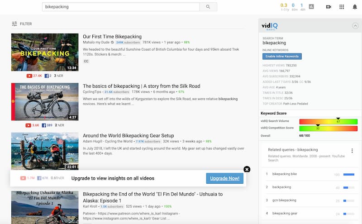Collapse the vidIQ panel chevron

pyautogui.click(x=355, y=26)
